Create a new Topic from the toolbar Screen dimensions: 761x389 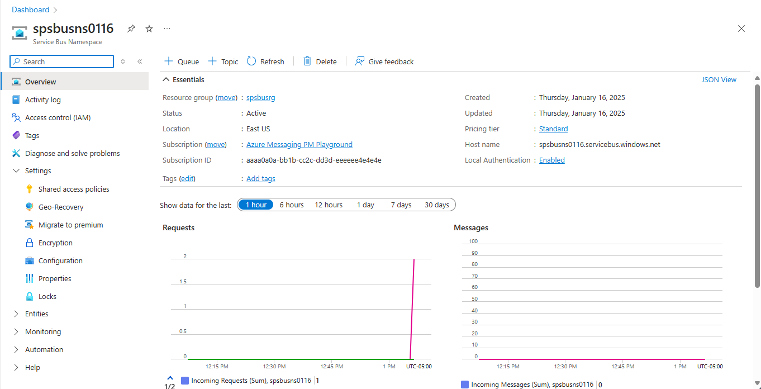(222, 61)
